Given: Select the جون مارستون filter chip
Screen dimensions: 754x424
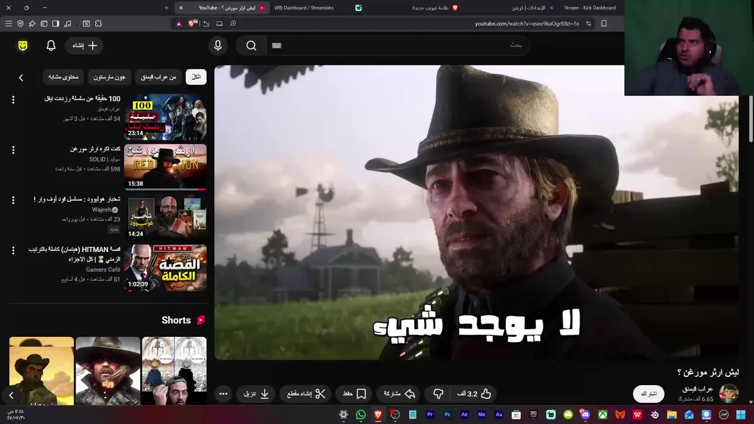Looking at the screenshot, I should (x=110, y=77).
